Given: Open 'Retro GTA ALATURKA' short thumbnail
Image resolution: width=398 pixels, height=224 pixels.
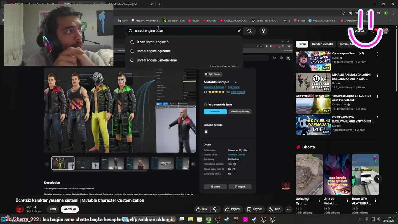Looking at the screenshot, I should coord(365,175).
